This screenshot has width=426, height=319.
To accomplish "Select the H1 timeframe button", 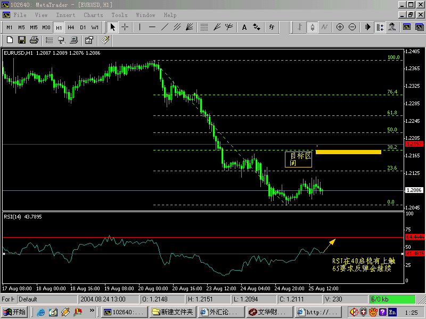I will [x=59, y=28].
